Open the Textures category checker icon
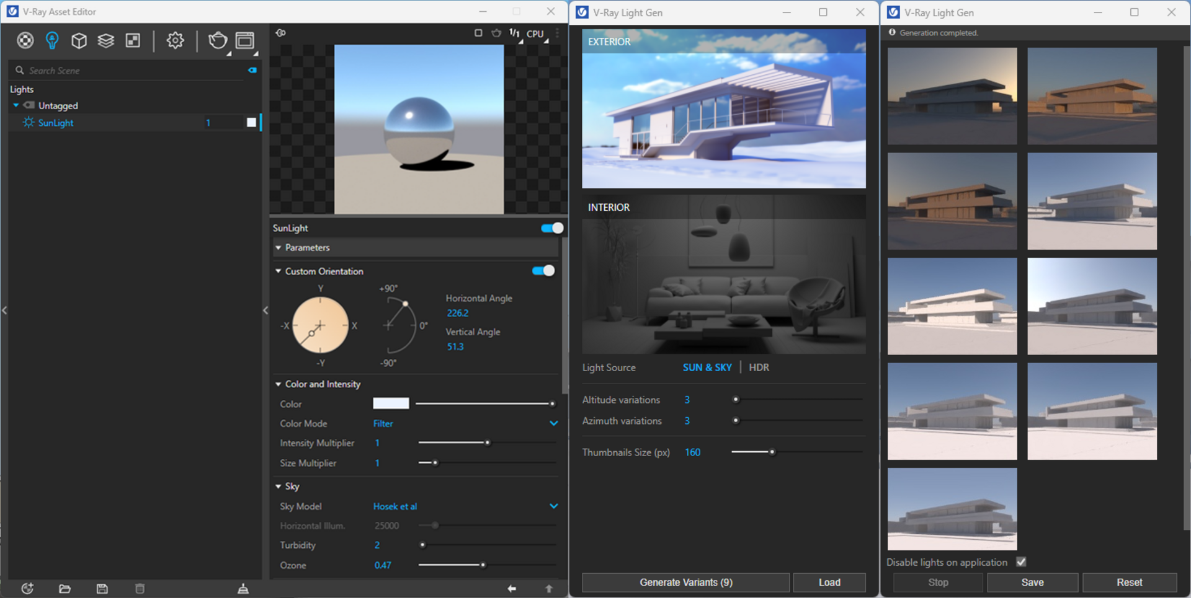The image size is (1191, 598). pos(133,41)
